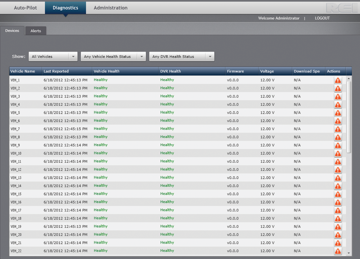
Task: Click the warning icon for VEH_15
Action: 338,194
